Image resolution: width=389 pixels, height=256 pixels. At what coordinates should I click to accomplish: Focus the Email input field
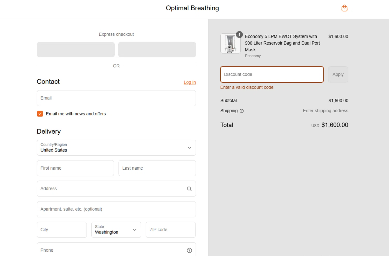(x=116, y=98)
